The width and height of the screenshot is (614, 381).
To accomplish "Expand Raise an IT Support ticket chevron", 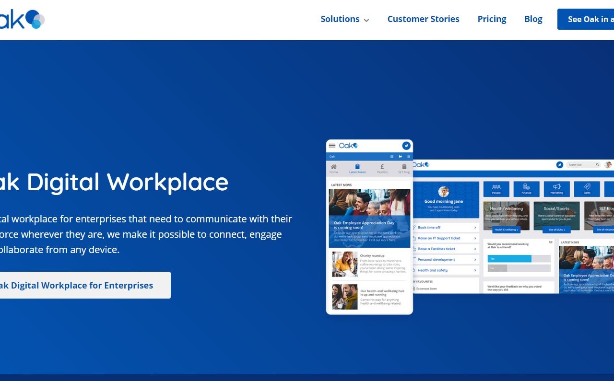I will point(475,238).
